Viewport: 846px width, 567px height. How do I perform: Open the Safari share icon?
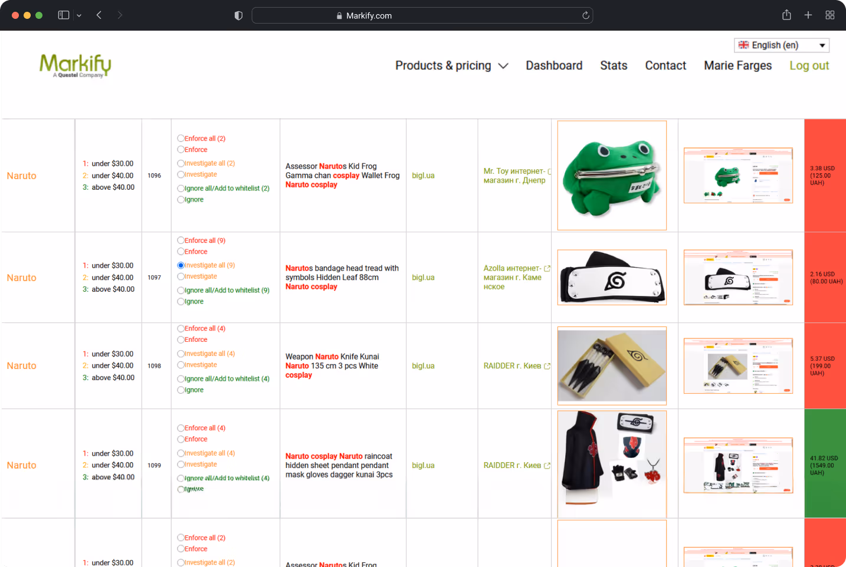pyautogui.click(x=786, y=15)
